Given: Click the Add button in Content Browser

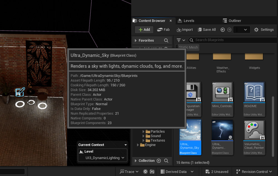Looking at the screenshot, I should pyautogui.click(x=144, y=30).
